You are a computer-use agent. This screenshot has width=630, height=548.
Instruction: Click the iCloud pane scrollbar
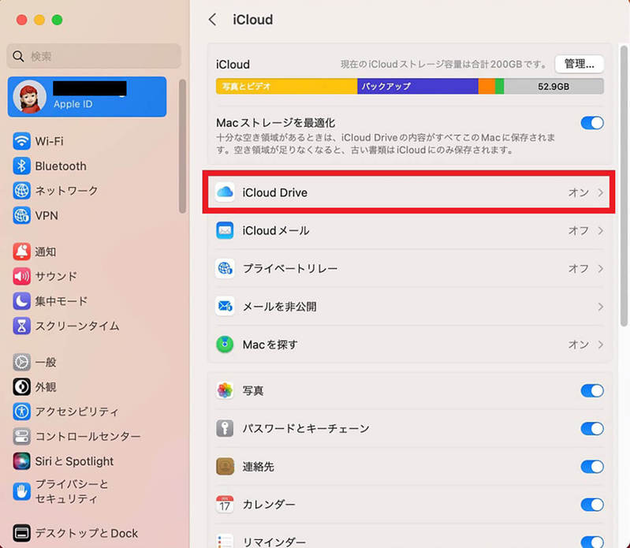624,186
